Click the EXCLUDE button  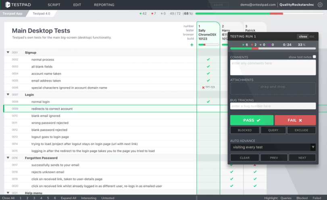(x=301, y=130)
